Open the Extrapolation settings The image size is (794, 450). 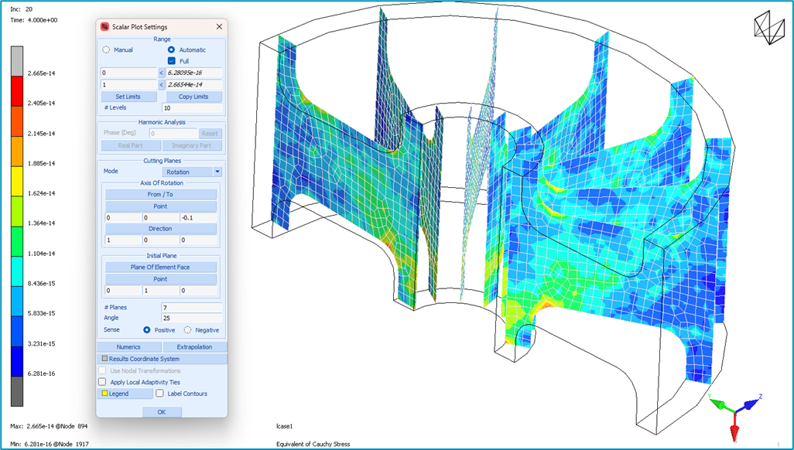pos(194,347)
